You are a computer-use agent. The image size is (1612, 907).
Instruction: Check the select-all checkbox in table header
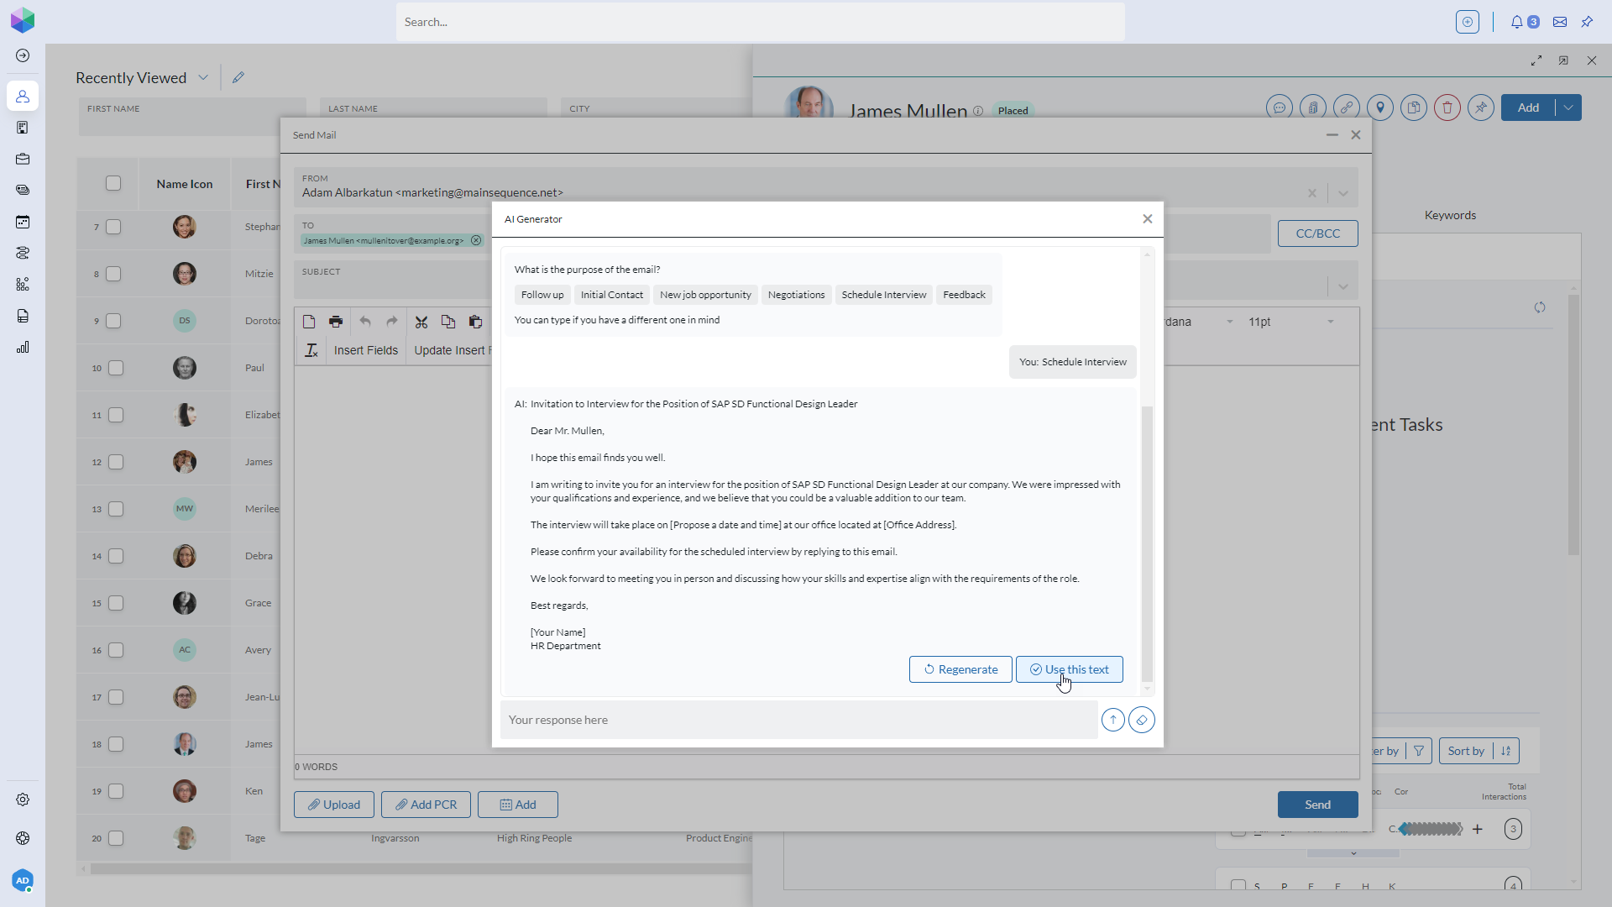(113, 183)
